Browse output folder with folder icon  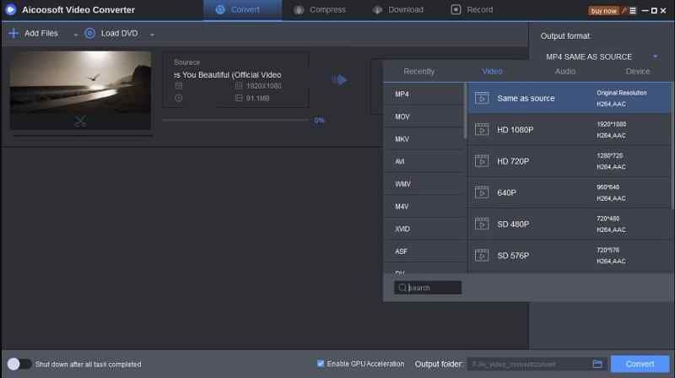pos(597,364)
